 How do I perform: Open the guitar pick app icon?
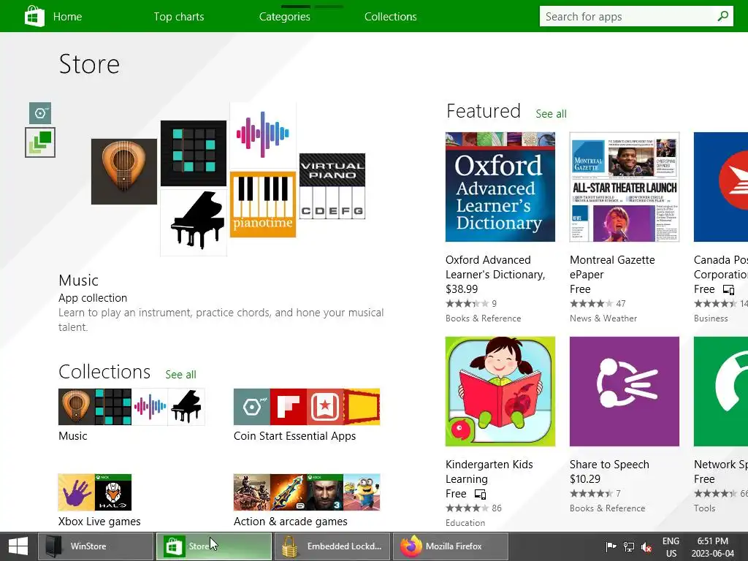pyautogui.click(x=124, y=172)
